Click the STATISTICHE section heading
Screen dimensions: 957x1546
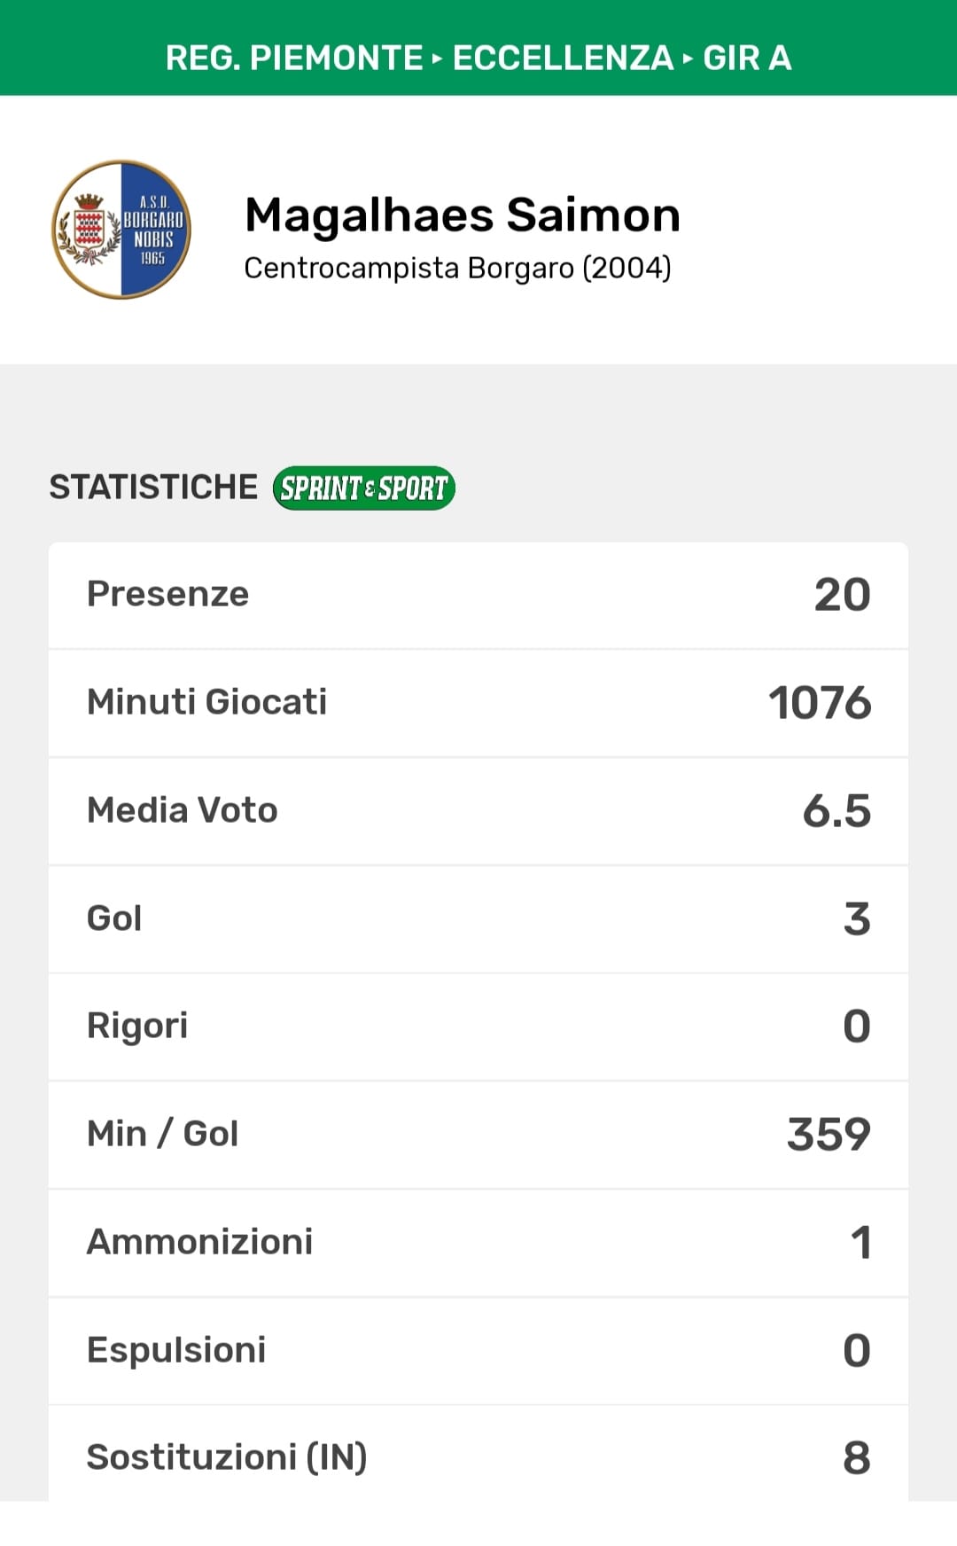click(x=153, y=488)
